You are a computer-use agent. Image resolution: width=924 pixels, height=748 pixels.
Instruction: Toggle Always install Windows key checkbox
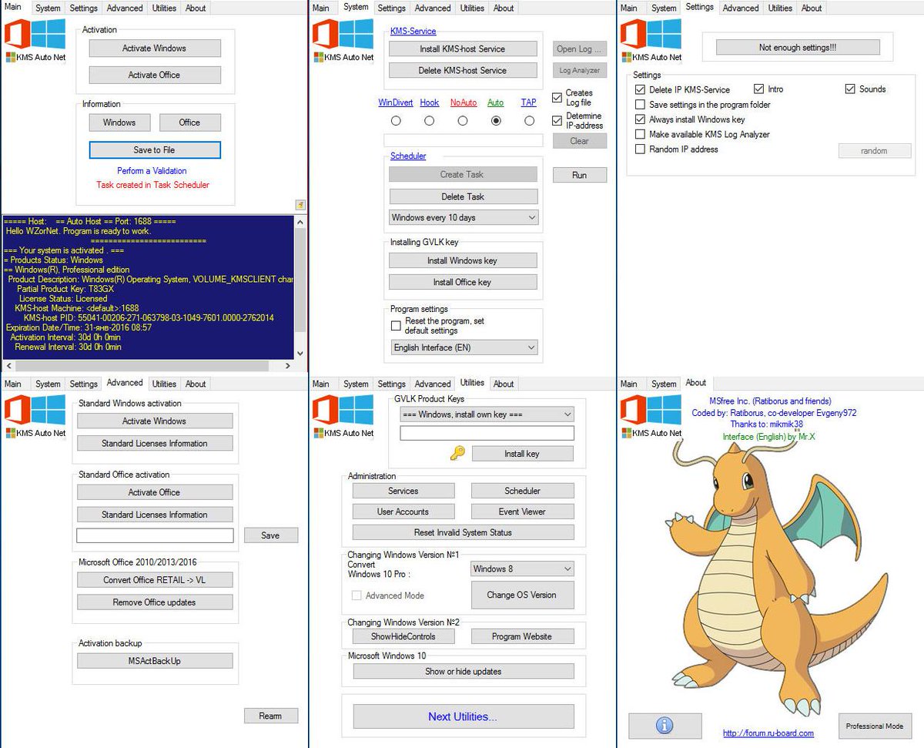[x=640, y=119]
